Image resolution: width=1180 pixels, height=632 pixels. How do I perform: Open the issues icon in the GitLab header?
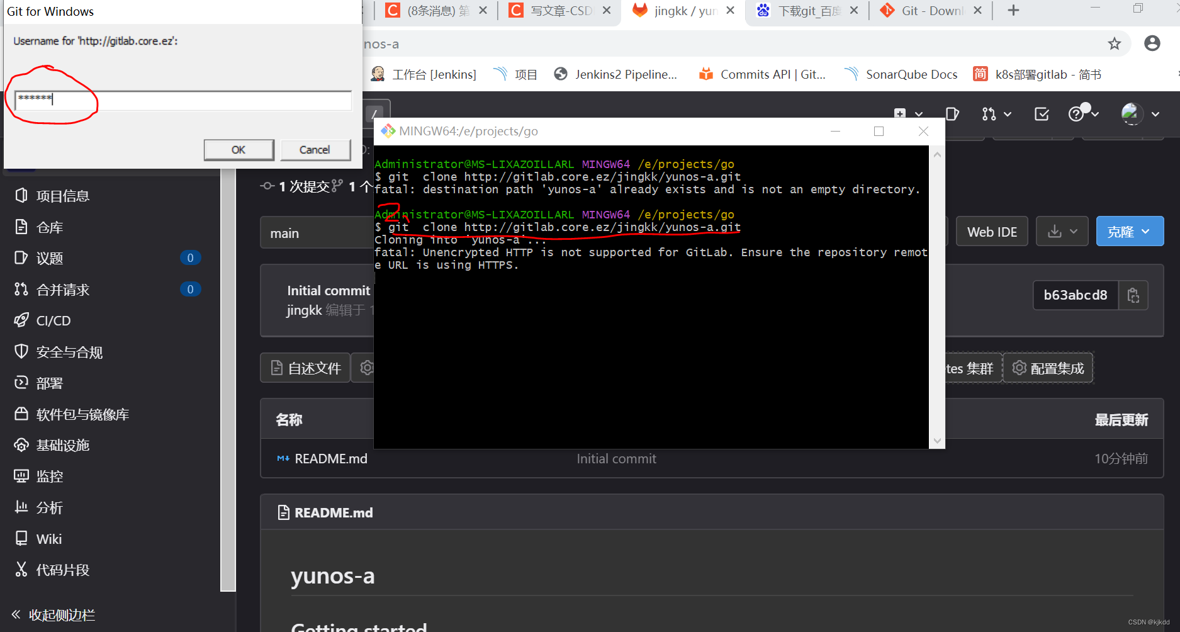952,114
